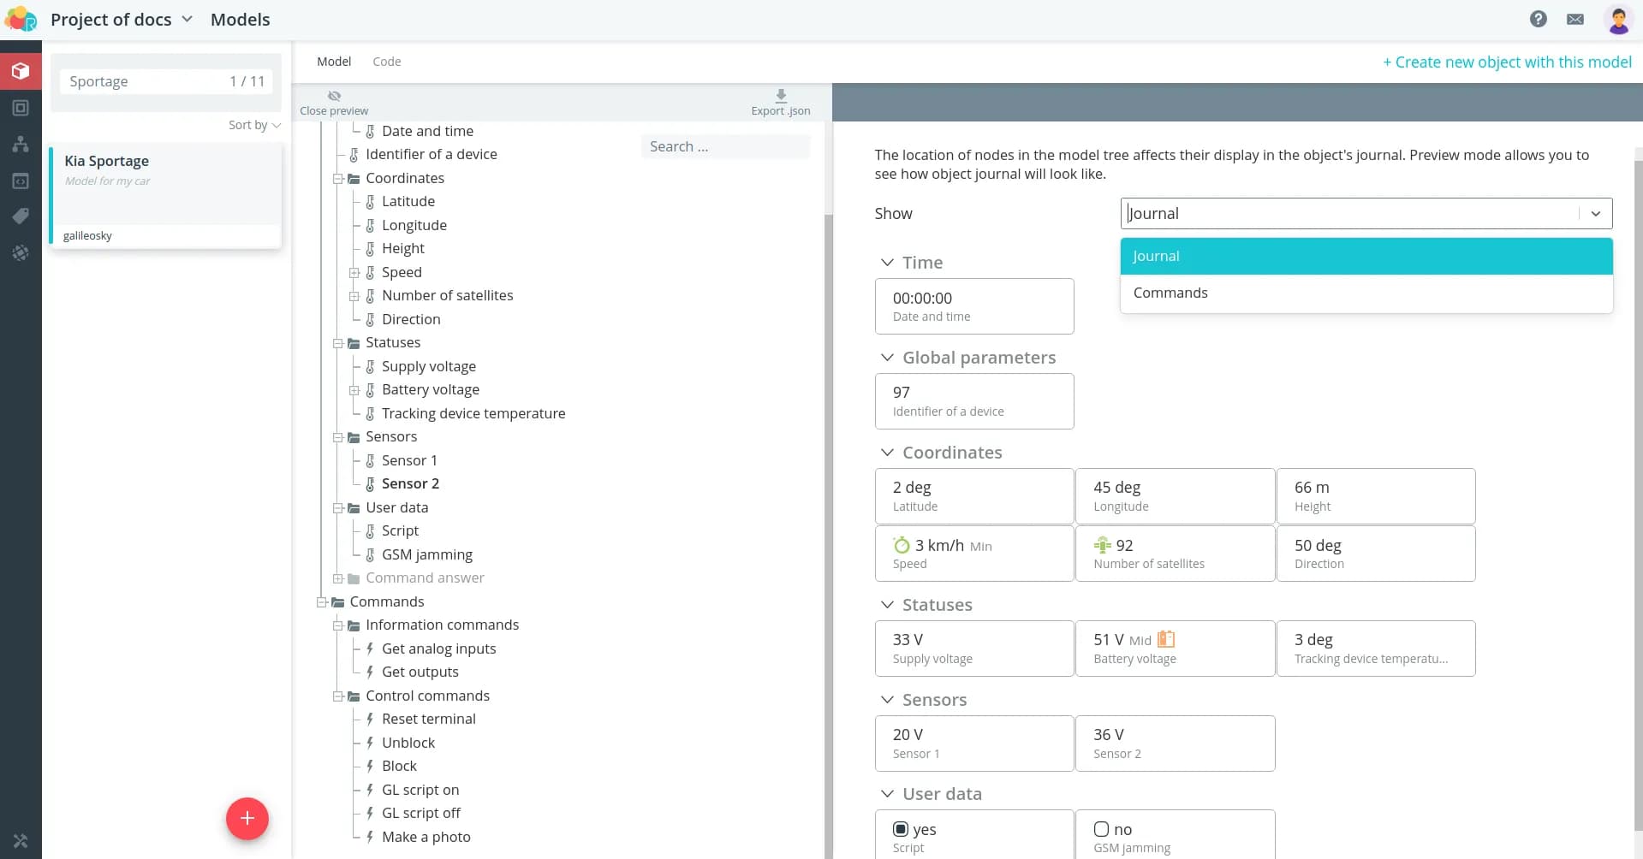Expand the Command answer tree folder
The image size is (1643, 859).
pyautogui.click(x=338, y=578)
